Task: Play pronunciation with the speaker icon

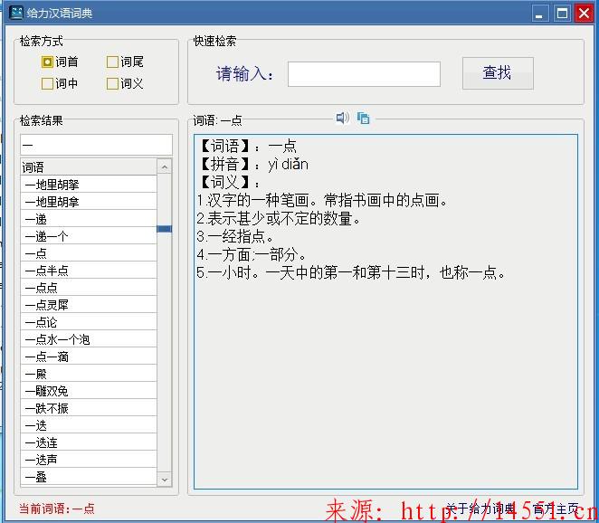Action: [342, 118]
